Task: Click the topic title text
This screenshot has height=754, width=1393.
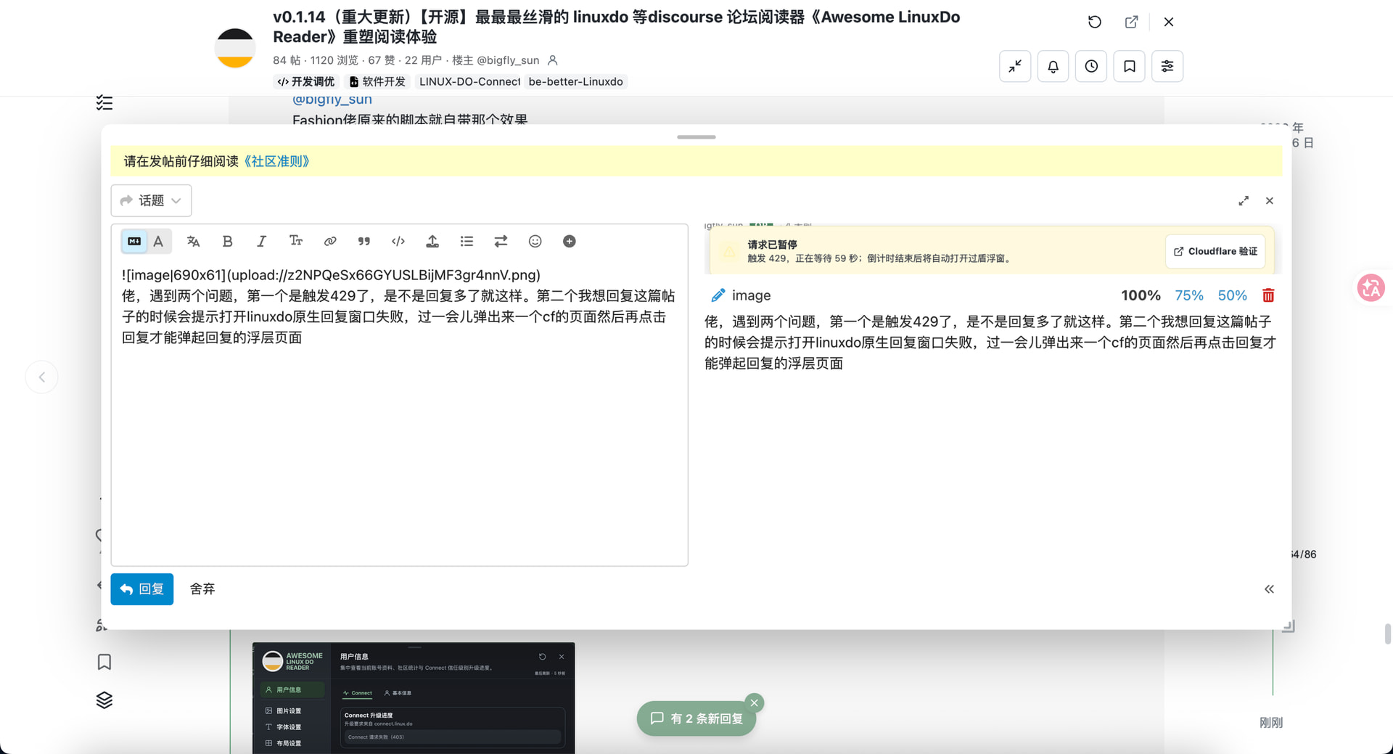Action: point(616,27)
